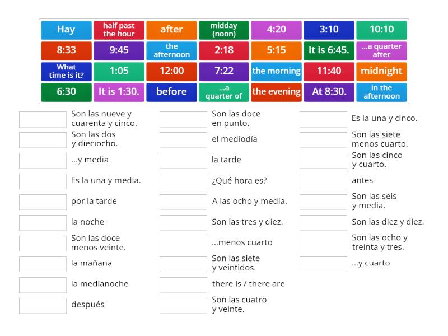Click the 'It is 1:30.' tile
This screenshot has width=448, height=336.
pyautogui.click(x=119, y=92)
